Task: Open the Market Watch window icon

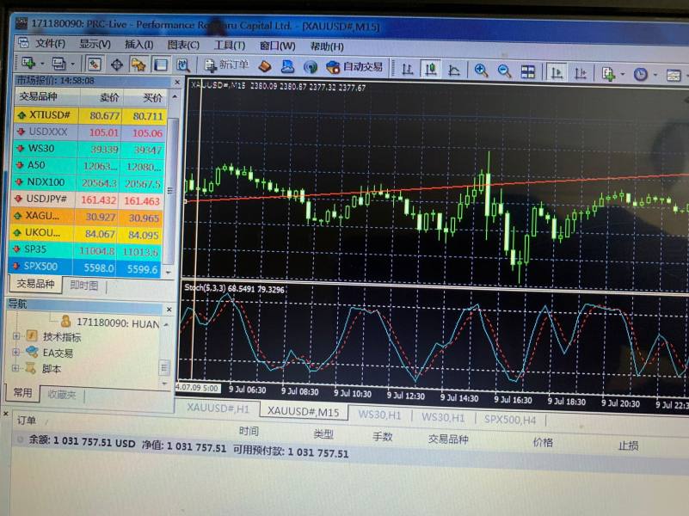Action: [94, 64]
